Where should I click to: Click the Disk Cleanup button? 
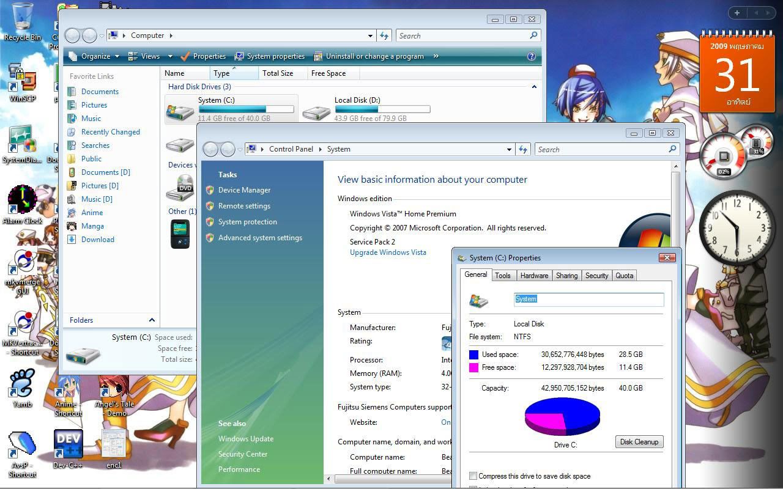tap(639, 442)
